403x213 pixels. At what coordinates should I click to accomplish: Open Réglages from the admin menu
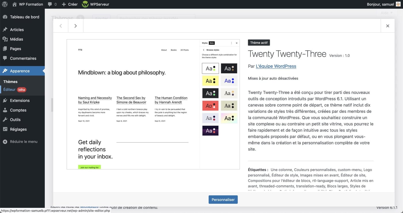[18, 129]
